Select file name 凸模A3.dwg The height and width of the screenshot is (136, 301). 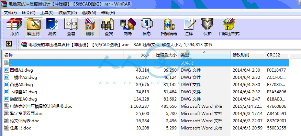(x=22, y=85)
